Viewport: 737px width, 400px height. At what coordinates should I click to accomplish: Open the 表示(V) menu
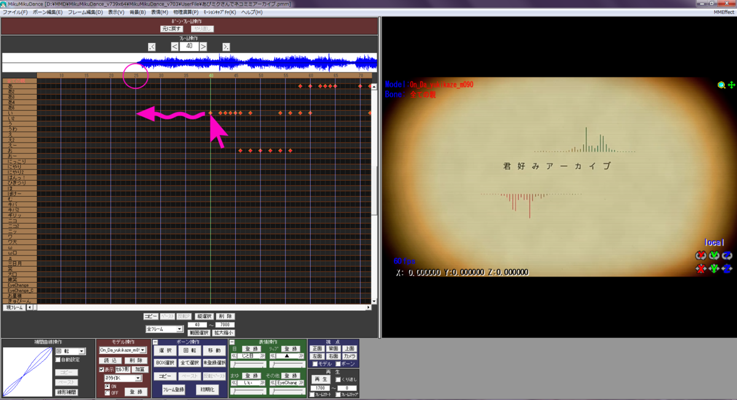(116, 12)
